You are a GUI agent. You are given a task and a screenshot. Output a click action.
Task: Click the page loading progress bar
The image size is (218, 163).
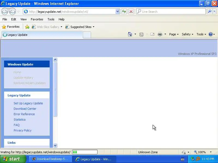[x=85, y=152]
